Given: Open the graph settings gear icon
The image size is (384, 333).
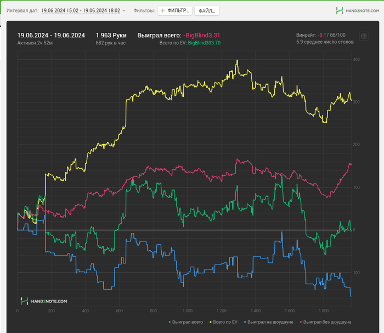Looking at the screenshot, I should [x=364, y=36].
